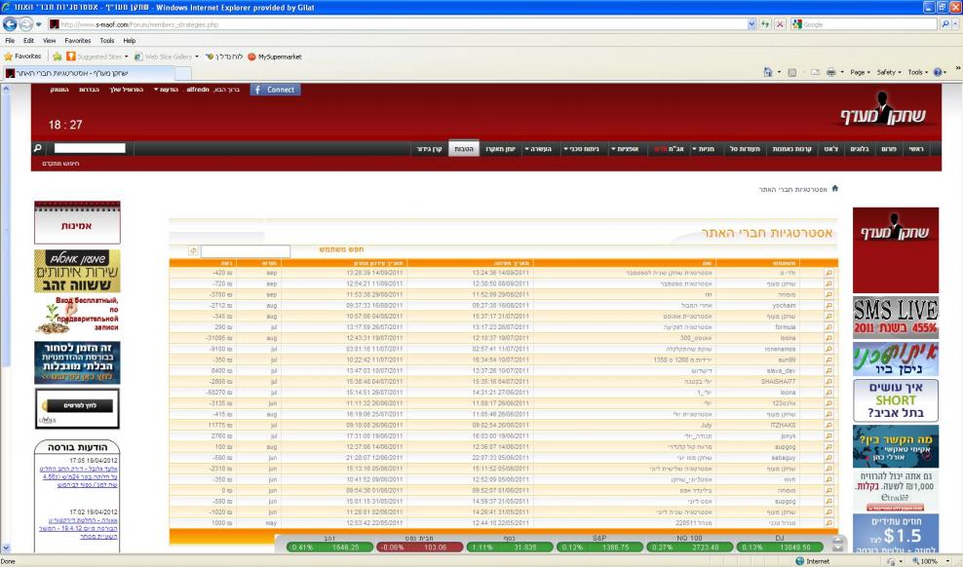Click the Favorites star icon
The width and height of the screenshot is (963, 567).
tap(10, 57)
